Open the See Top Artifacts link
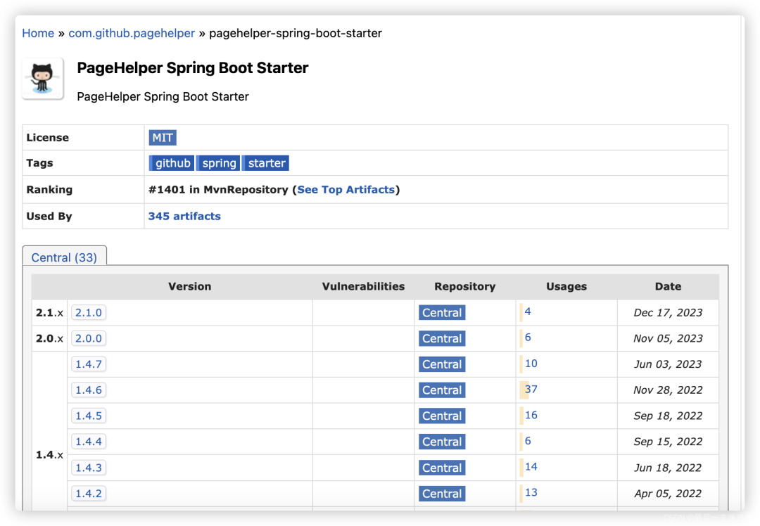The height and width of the screenshot is (526, 760). (346, 189)
